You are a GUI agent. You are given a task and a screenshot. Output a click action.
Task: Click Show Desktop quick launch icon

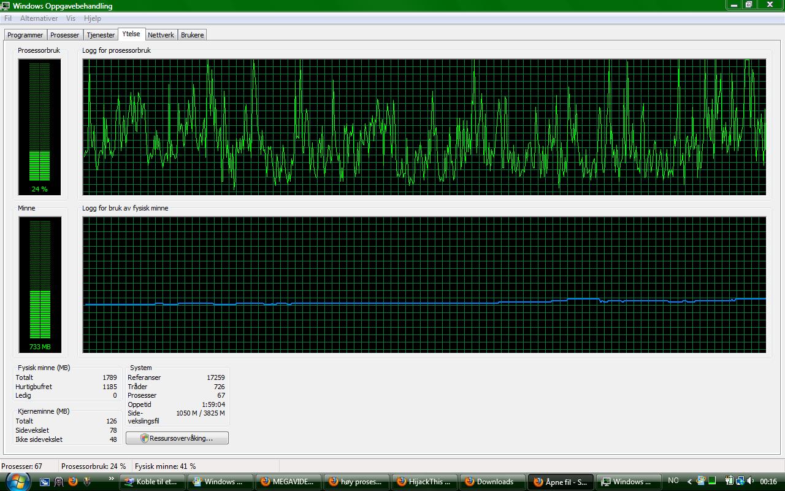[45, 482]
